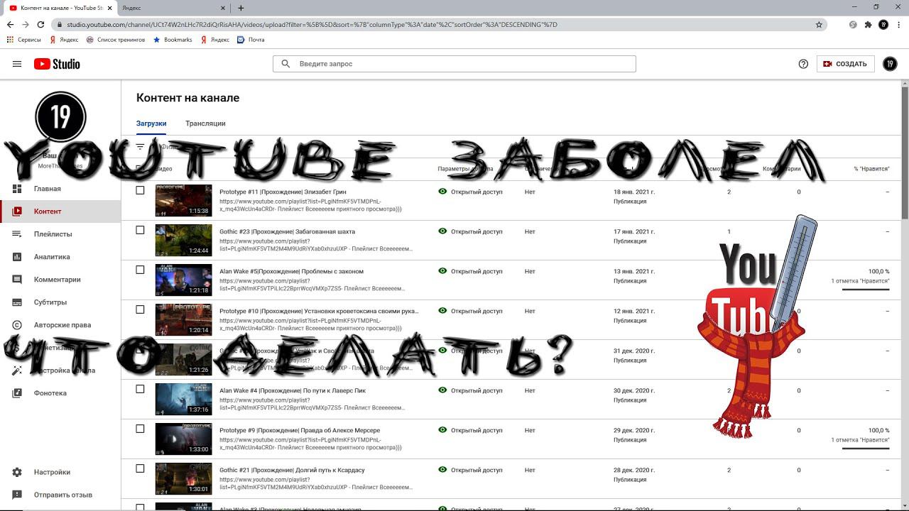The height and width of the screenshot is (511, 909).
Task: Go back with the browser back arrow
Action: (10, 24)
